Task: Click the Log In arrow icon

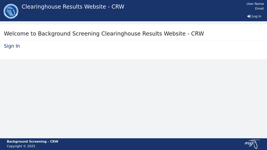Action: click(x=249, y=16)
